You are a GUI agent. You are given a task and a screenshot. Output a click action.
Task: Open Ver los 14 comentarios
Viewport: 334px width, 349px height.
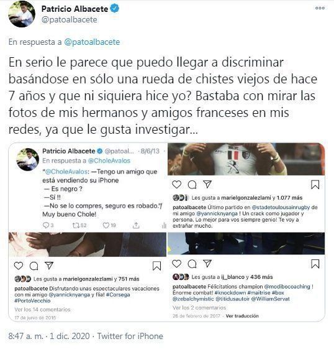pos(42,309)
